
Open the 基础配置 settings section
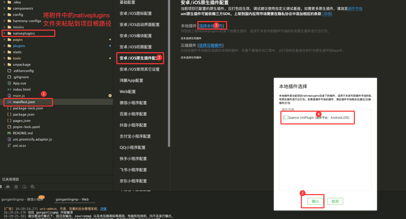point(127,2)
